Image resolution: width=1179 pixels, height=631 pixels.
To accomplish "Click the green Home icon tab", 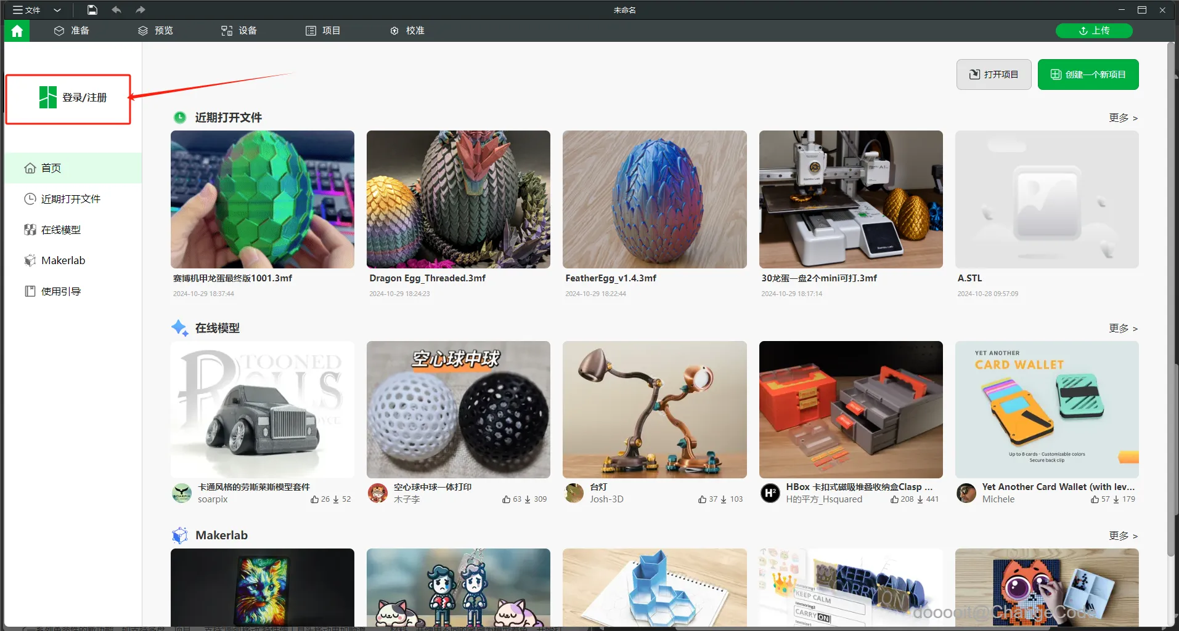I will pos(17,31).
